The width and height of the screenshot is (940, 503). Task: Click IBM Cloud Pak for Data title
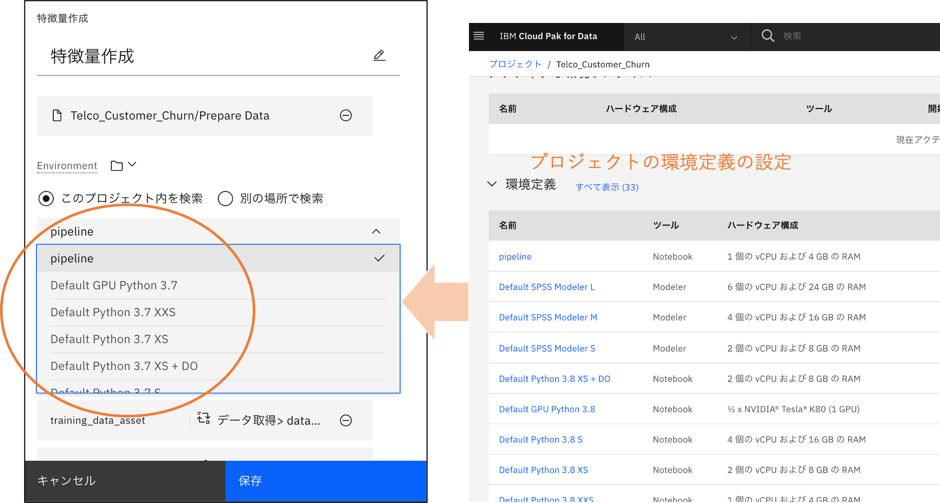(x=548, y=36)
